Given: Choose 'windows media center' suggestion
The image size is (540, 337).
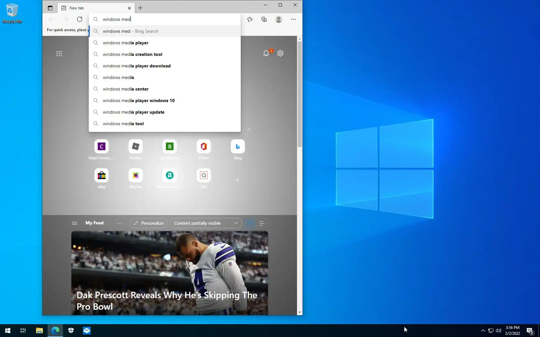Looking at the screenshot, I should tap(165, 89).
